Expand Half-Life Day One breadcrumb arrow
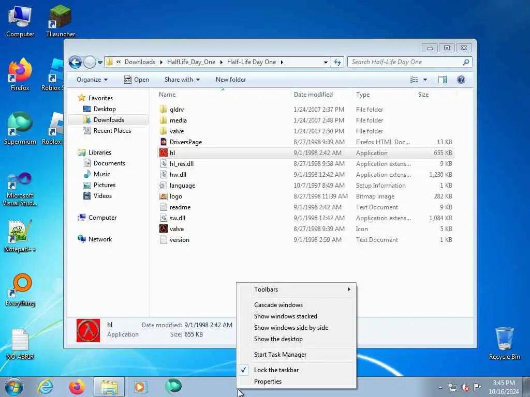This screenshot has height=397, width=530. coord(282,62)
